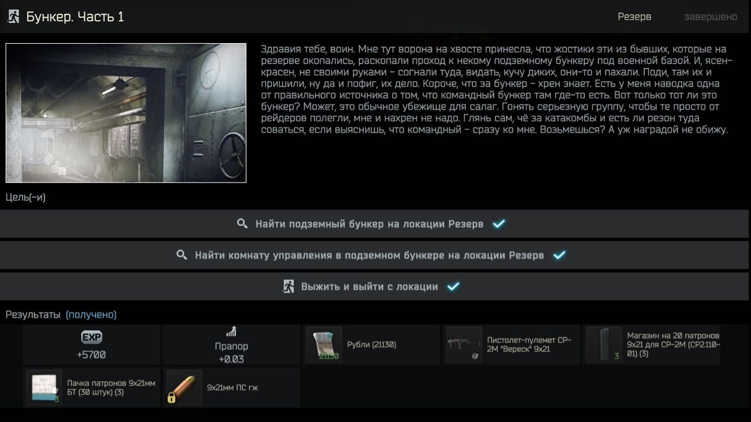Inspect the 20-round СР-2М magazine icon

point(604,345)
